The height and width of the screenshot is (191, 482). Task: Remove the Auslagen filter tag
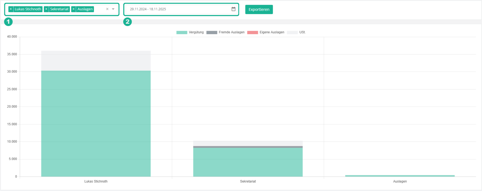(74, 9)
